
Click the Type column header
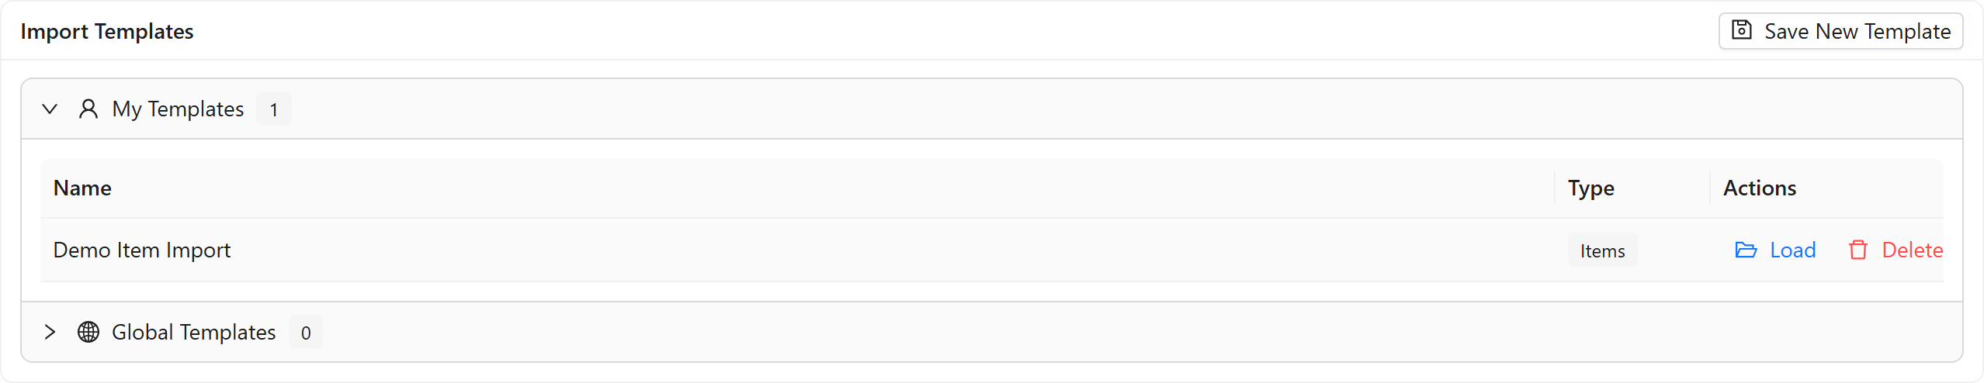click(x=1590, y=188)
